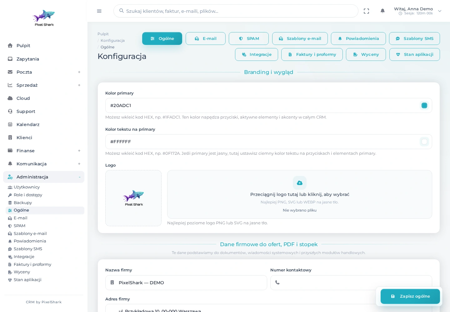
Task: Click CRM by PixelShark footer text
Action: (x=44, y=302)
